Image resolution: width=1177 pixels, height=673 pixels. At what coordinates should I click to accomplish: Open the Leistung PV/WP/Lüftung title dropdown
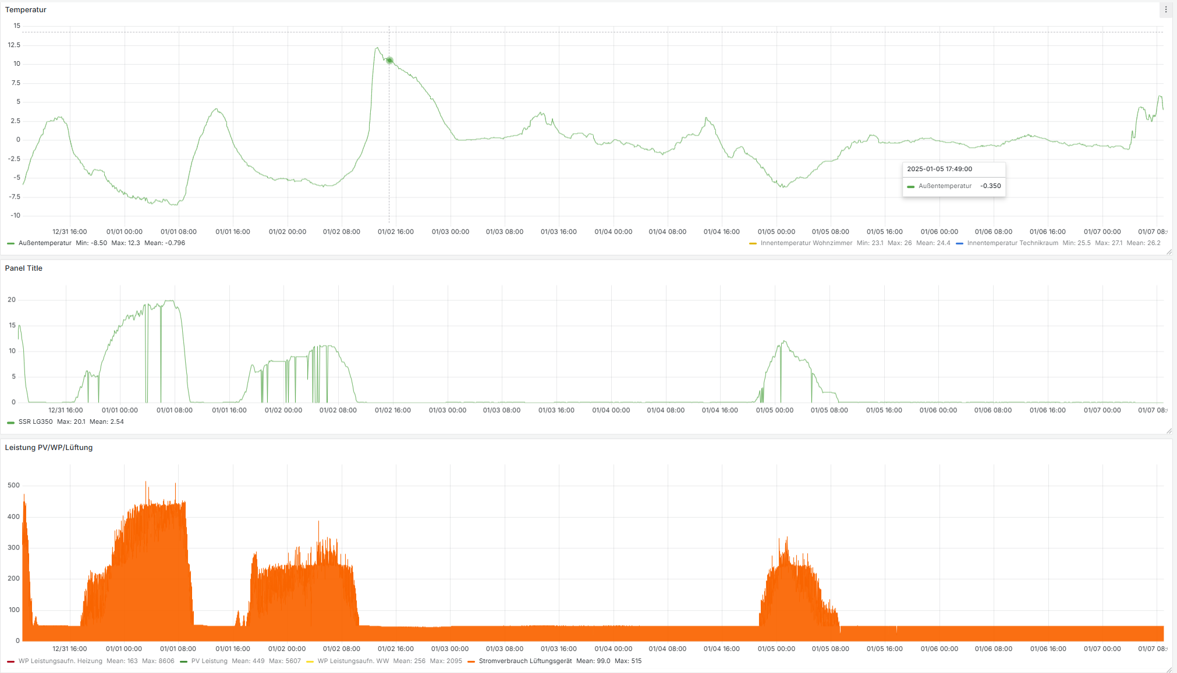click(49, 448)
